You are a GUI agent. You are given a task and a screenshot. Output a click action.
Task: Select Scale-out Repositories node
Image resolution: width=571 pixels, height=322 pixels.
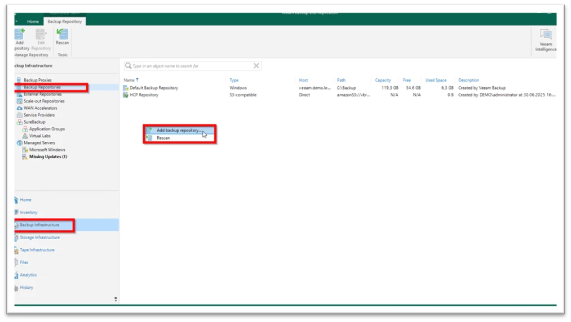[x=44, y=101]
